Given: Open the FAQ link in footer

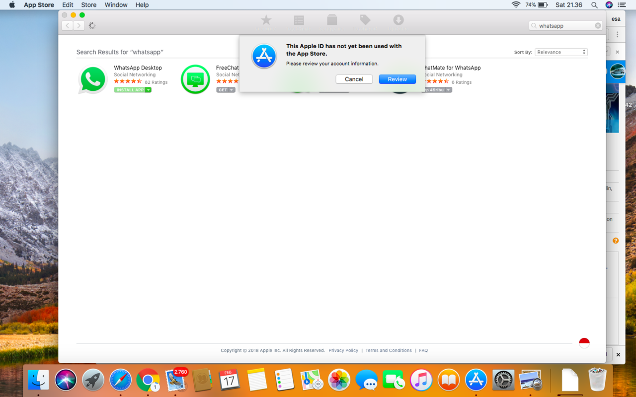Looking at the screenshot, I should tap(423, 350).
